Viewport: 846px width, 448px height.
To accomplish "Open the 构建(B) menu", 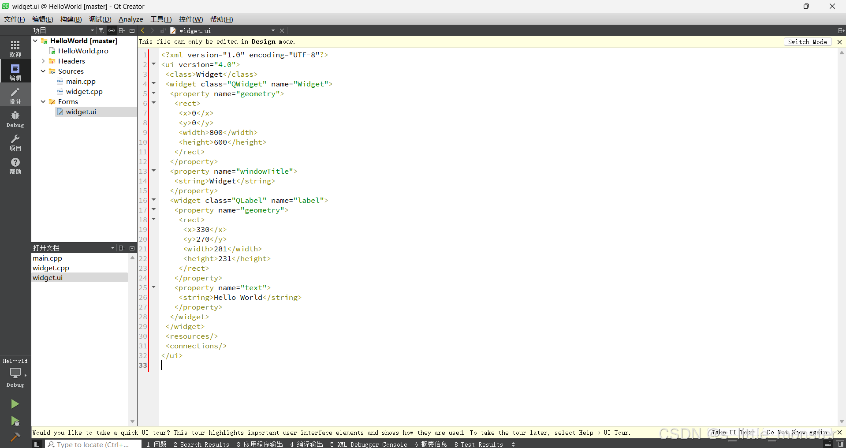I will (71, 19).
